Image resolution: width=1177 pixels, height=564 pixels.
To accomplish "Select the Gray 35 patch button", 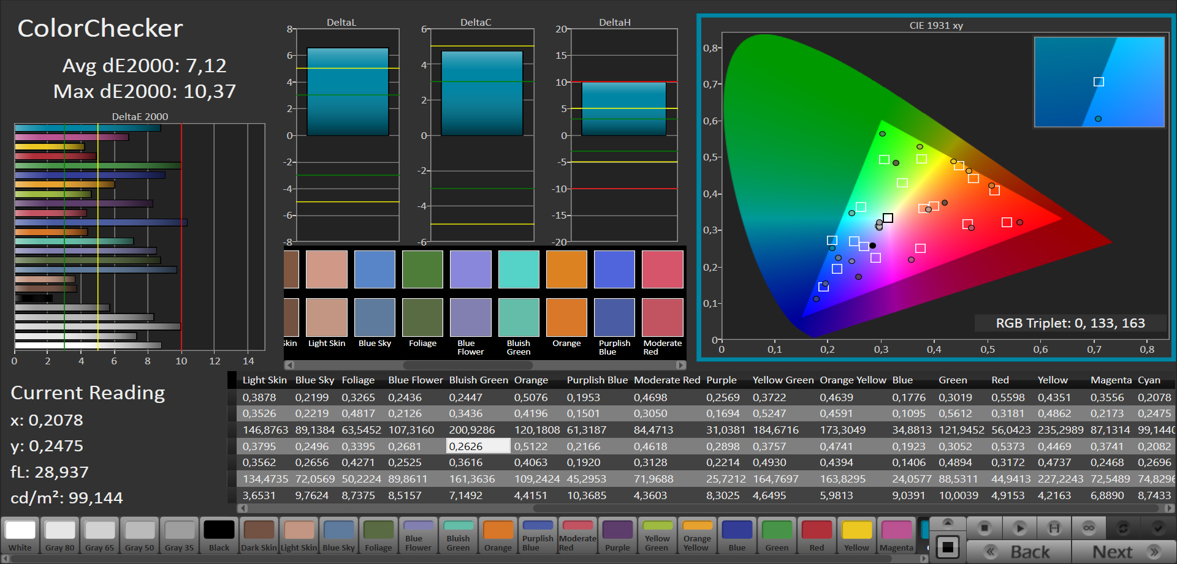I will pyautogui.click(x=180, y=535).
